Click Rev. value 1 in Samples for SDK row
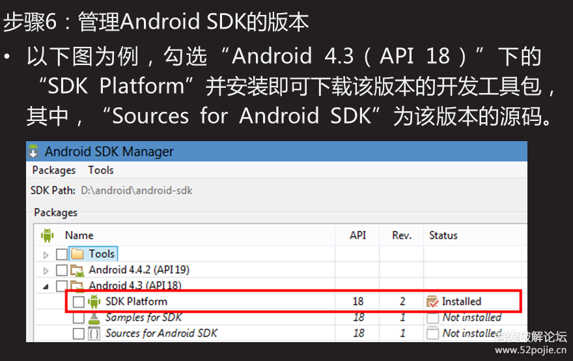 [402, 317]
